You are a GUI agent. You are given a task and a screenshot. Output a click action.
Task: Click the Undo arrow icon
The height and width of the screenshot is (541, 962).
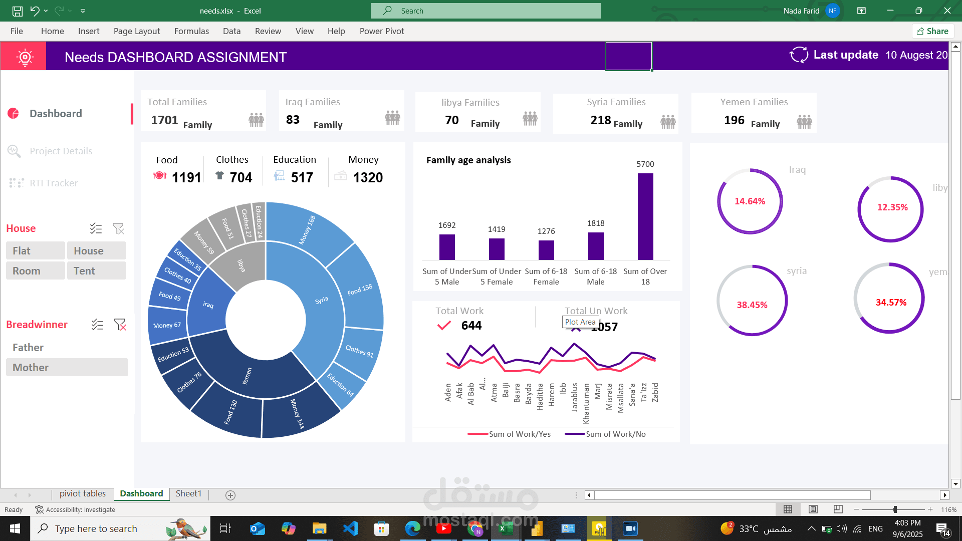34,11
